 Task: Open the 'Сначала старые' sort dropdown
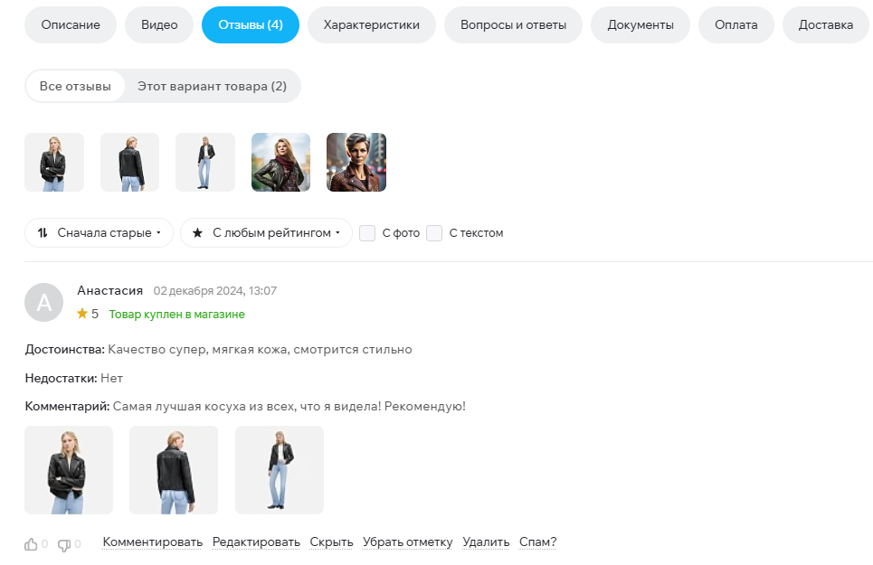100,233
